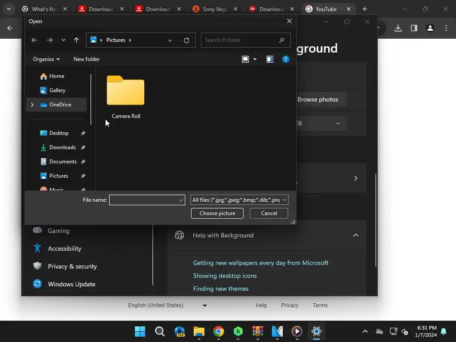Viewport: 456px width, 342px height.
Task: Click the search magnifier in Search Pictures
Action: coord(281,40)
